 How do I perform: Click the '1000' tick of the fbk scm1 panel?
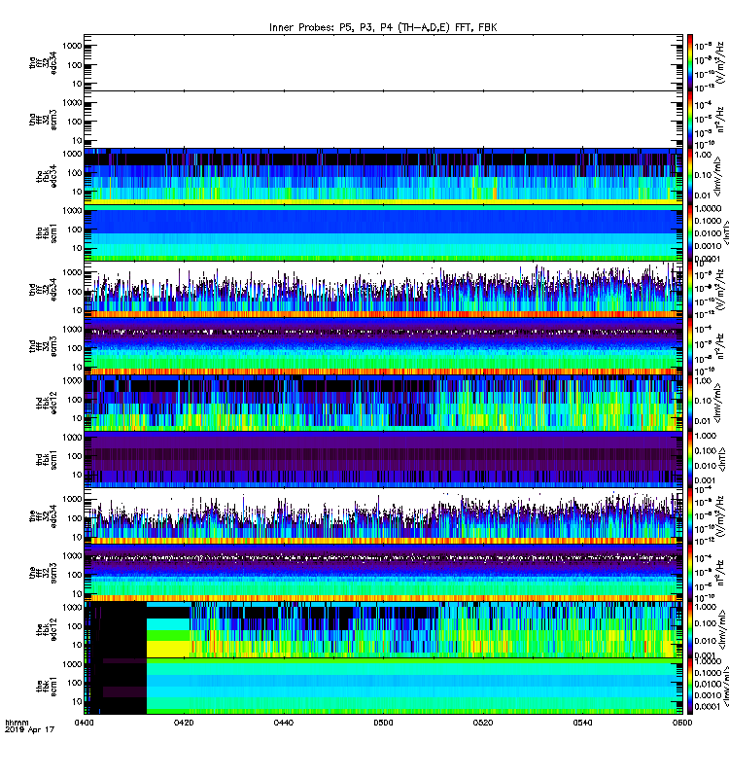(72, 664)
